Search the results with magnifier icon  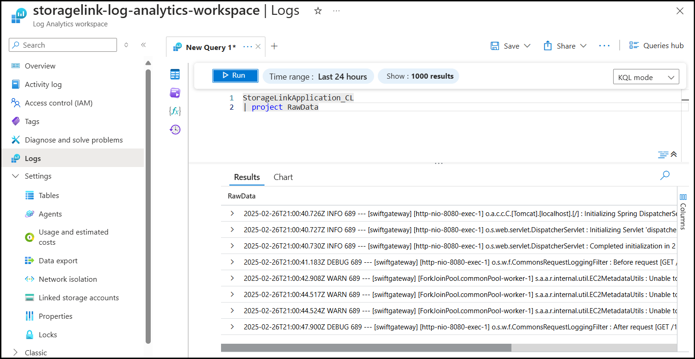pos(665,175)
